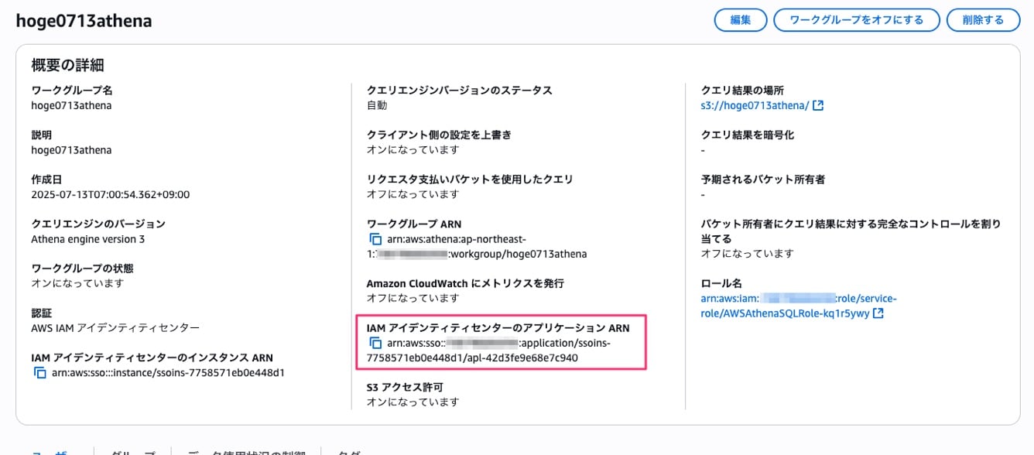
Task: Select the リクエスタ支払いバケットを使用したクエリ label
Action: click(470, 180)
